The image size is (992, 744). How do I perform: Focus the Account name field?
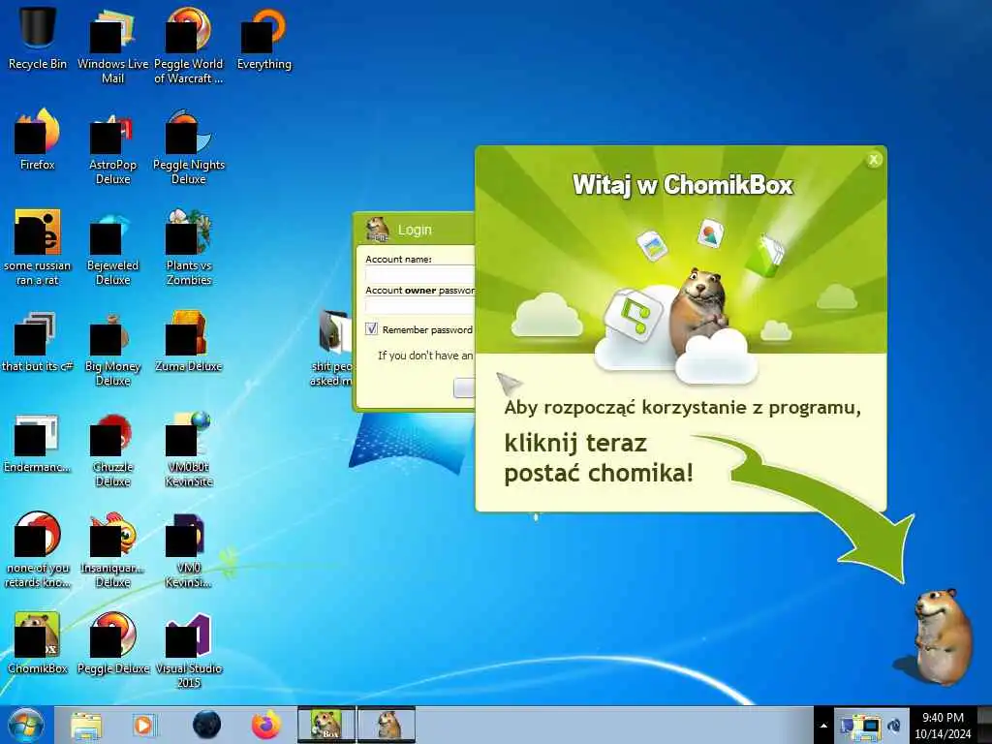(x=419, y=274)
